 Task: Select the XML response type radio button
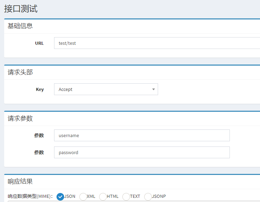83,197
